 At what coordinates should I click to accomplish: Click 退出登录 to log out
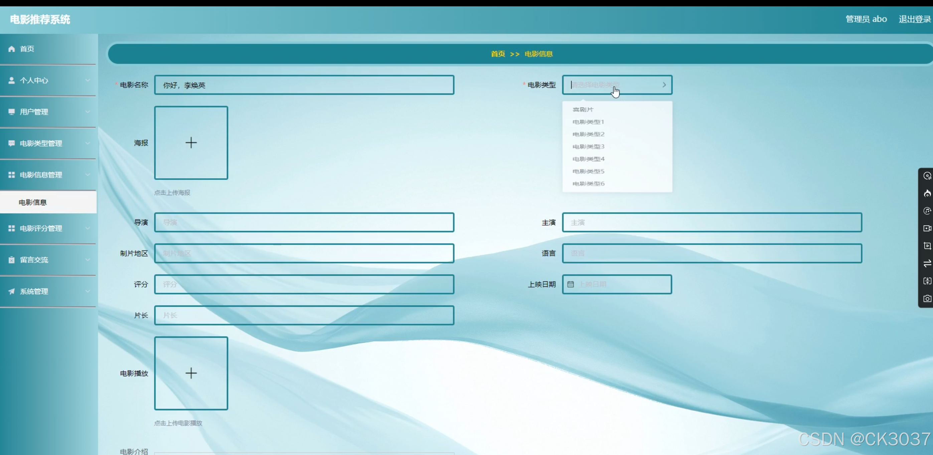tap(915, 19)
